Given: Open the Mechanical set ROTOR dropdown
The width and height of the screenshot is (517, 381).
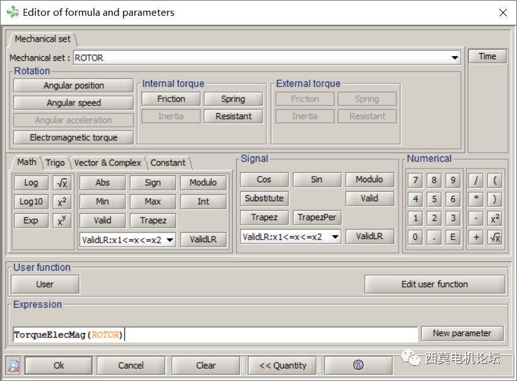Looking at the screenshot, I should [455, 57].
